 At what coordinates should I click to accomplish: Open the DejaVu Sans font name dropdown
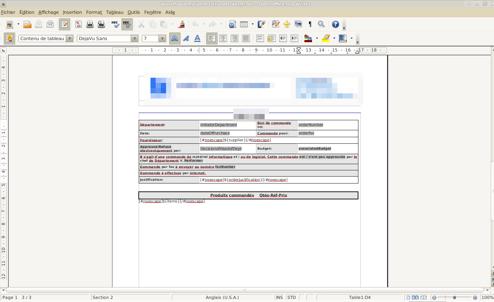click(x=135, y=38)
